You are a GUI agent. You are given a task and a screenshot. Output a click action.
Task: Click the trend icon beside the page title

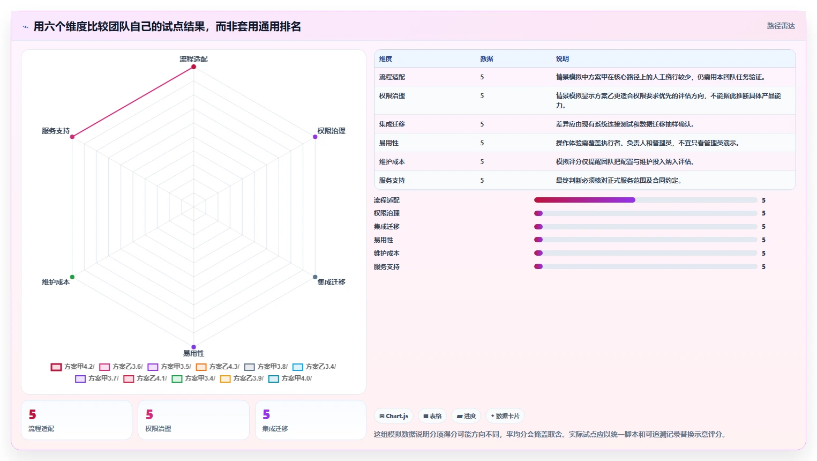click(25, 27)
